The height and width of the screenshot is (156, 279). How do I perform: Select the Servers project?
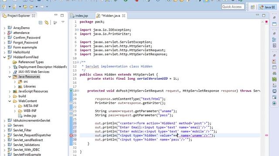pyautogui.click(x=18, y=125)
